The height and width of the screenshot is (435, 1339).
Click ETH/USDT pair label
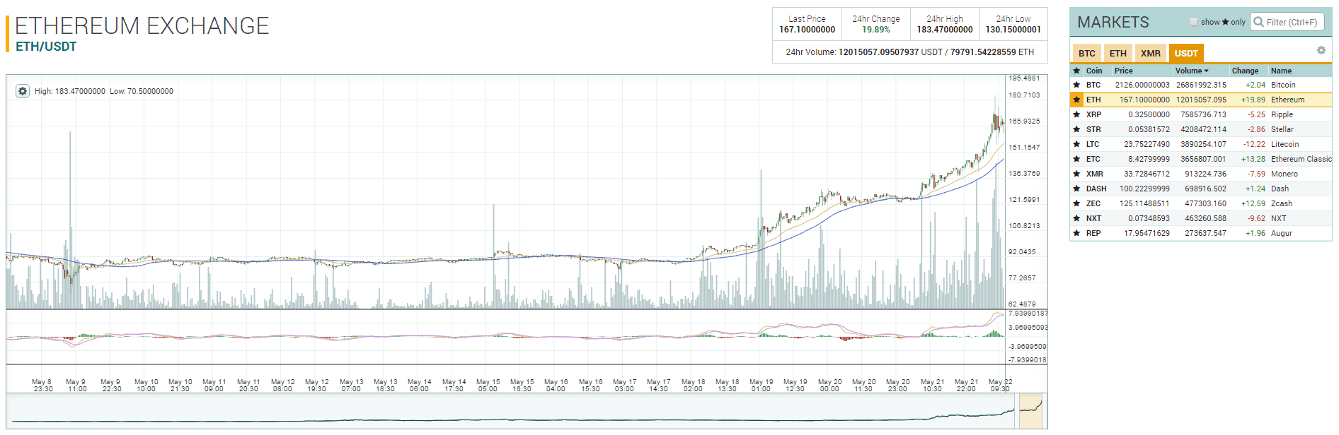coord(46,47)
